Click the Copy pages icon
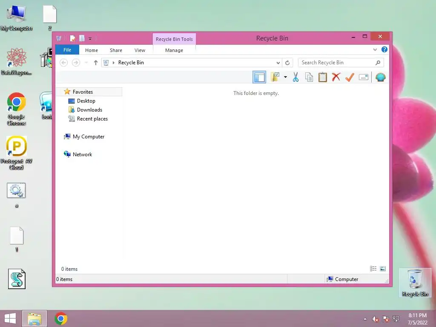 309,77
